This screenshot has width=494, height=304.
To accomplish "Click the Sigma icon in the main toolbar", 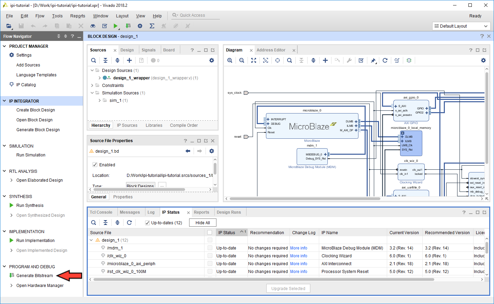I will [152, 26].
